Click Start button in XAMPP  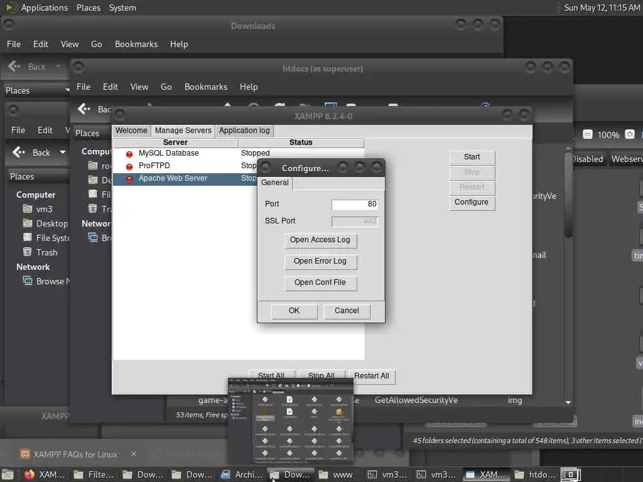coord(472,157)
